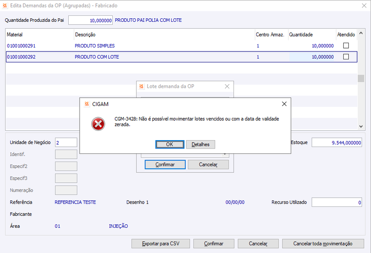Close the CIGAM error dialog with X
This screenshot has height=253, width=371.
(x=284, y=104)
